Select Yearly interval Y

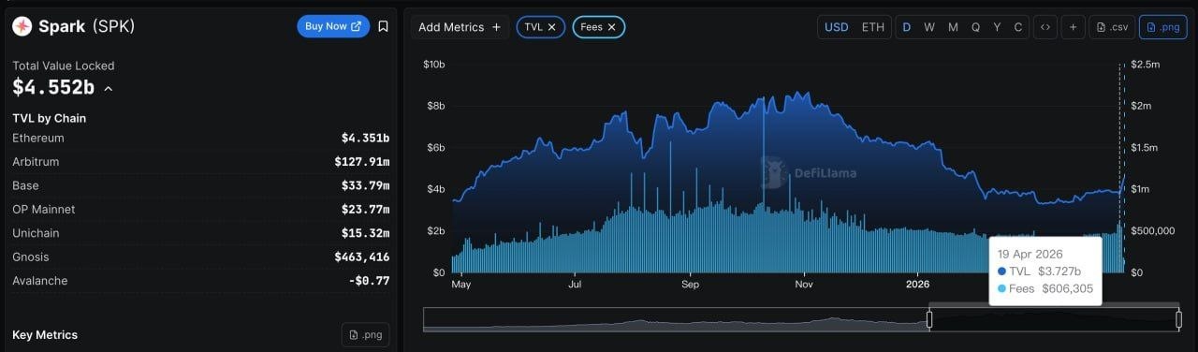point(997,27)
